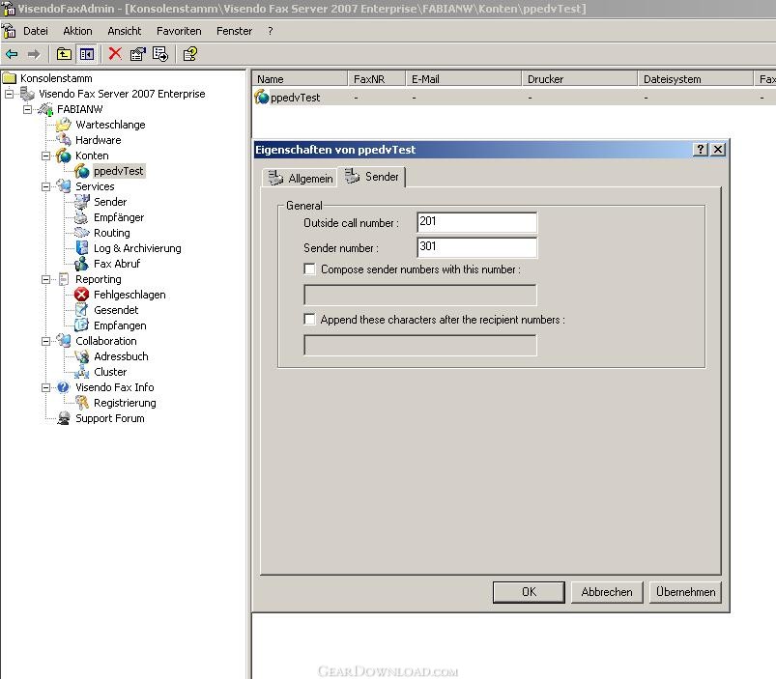Screen dimensions: 776x679
Task: Collapse the Services node
Action: (x=45, y=187)
